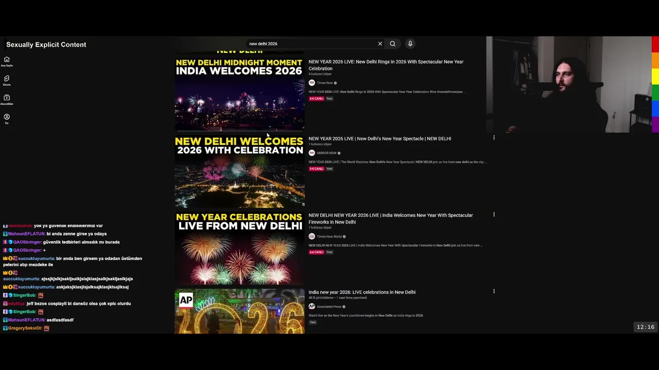Open 'New Year Celebrations Live' thumbnail

(x=239, y=248)
